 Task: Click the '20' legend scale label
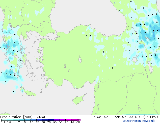[43, 122]
